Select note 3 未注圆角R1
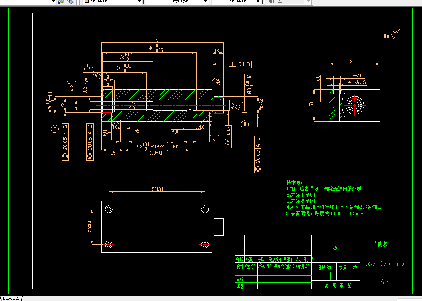The image size is (422, 301). [x=301, y=201]
